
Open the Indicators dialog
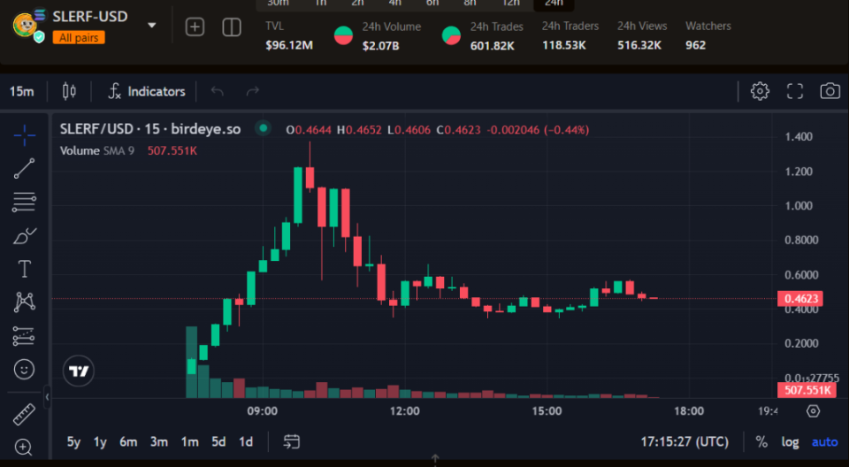point(147,91)
